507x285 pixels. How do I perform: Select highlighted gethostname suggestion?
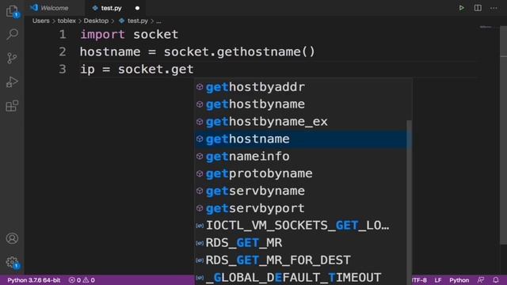tap(301, 139)
